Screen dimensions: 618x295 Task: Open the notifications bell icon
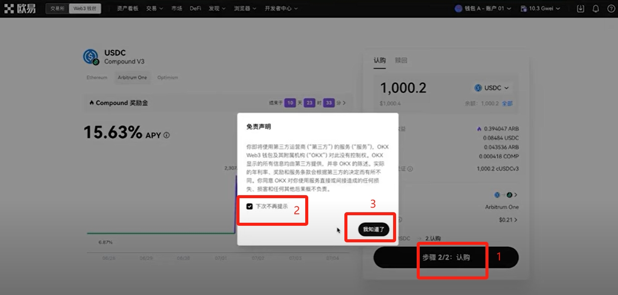click(596, 9)
